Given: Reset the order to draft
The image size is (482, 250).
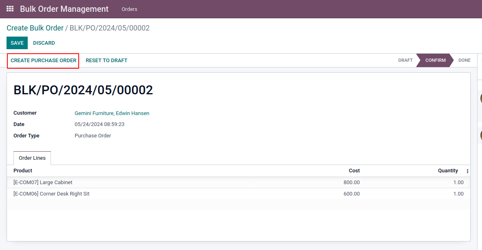Looking at the screenshot, I should [106, 60].
